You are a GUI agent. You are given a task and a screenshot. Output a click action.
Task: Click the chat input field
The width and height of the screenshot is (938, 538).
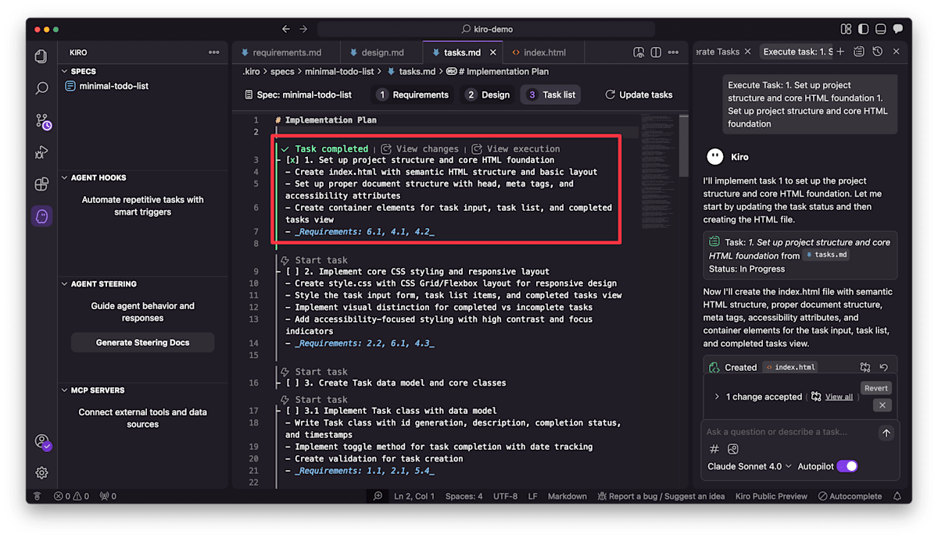(788, 432)
